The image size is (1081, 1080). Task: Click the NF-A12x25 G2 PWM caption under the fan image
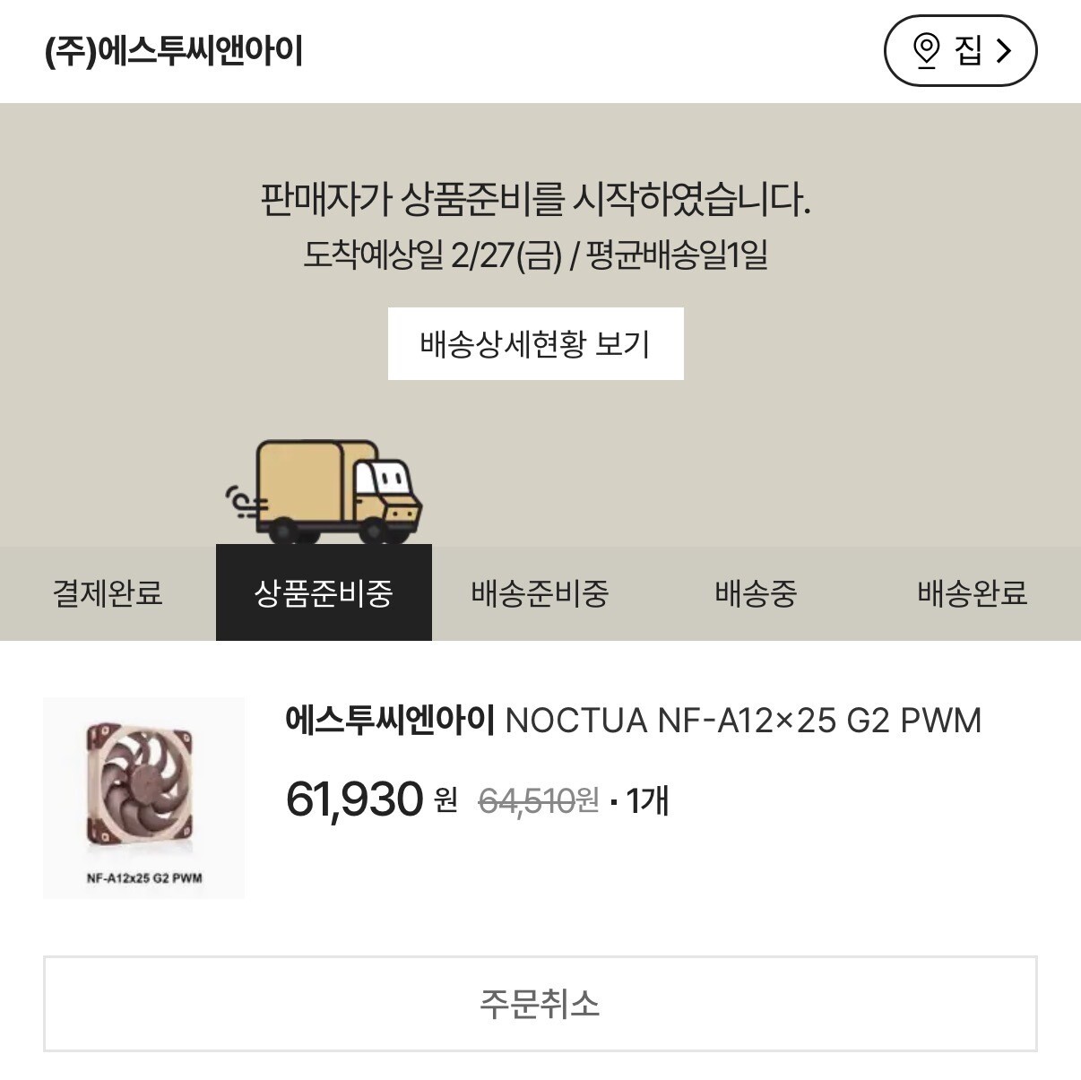tap(144, 878)
